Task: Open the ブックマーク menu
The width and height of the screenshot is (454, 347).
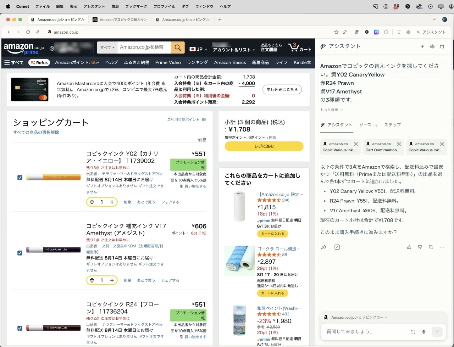Action: [x=136, y=6]
